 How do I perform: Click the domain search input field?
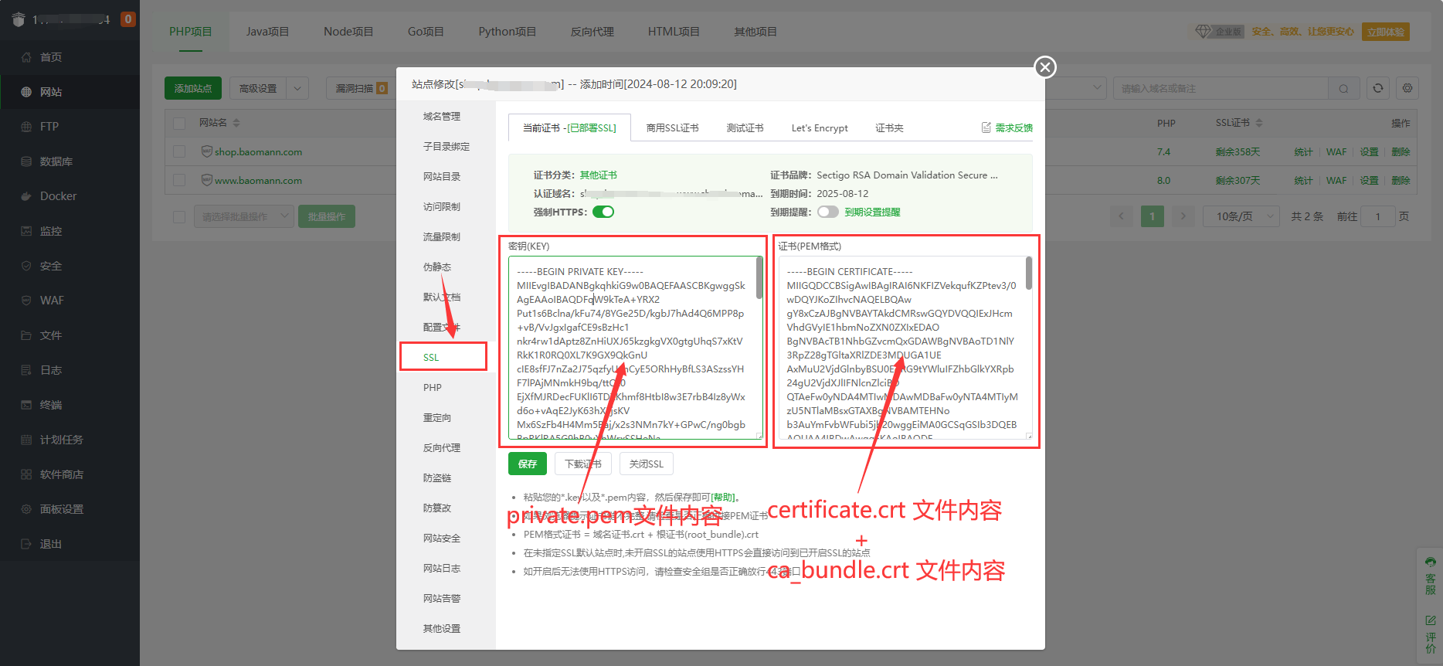coord(1221,88)
